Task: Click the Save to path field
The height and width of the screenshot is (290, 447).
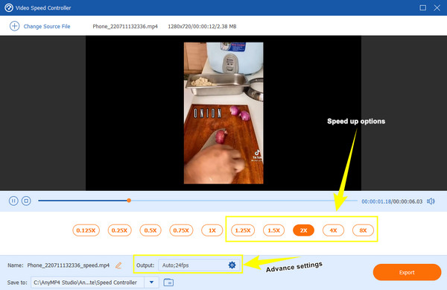Action: point(87,283)
